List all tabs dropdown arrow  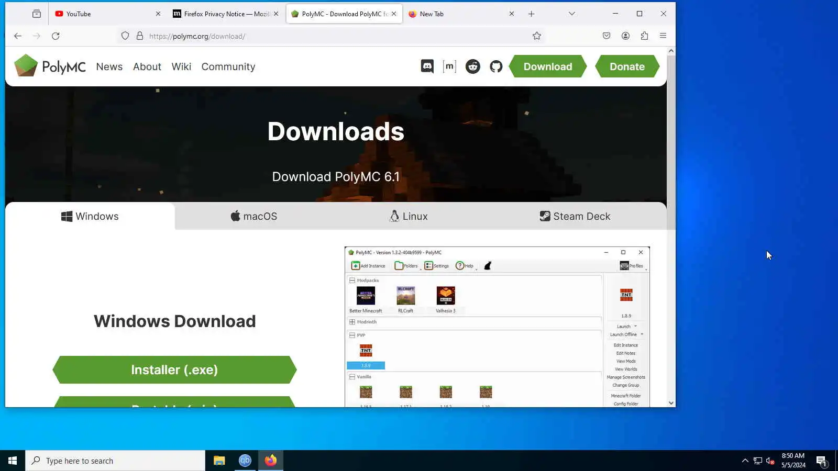(572, 14)
